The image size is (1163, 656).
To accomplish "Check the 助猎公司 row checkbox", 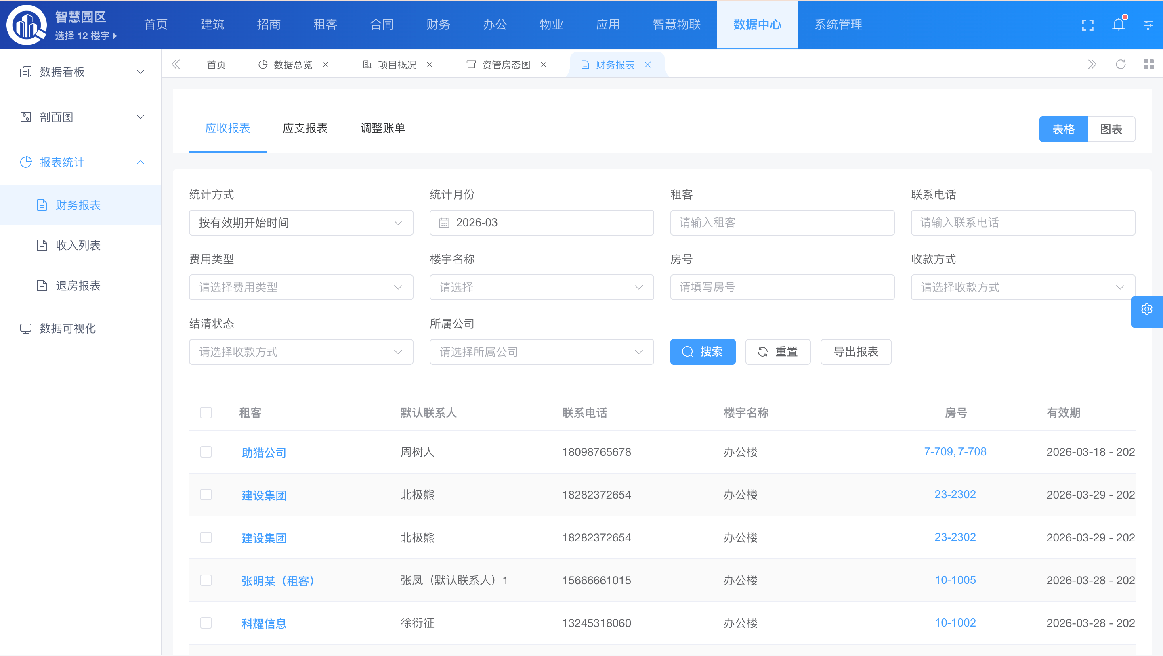I will (x=206, y=452).
